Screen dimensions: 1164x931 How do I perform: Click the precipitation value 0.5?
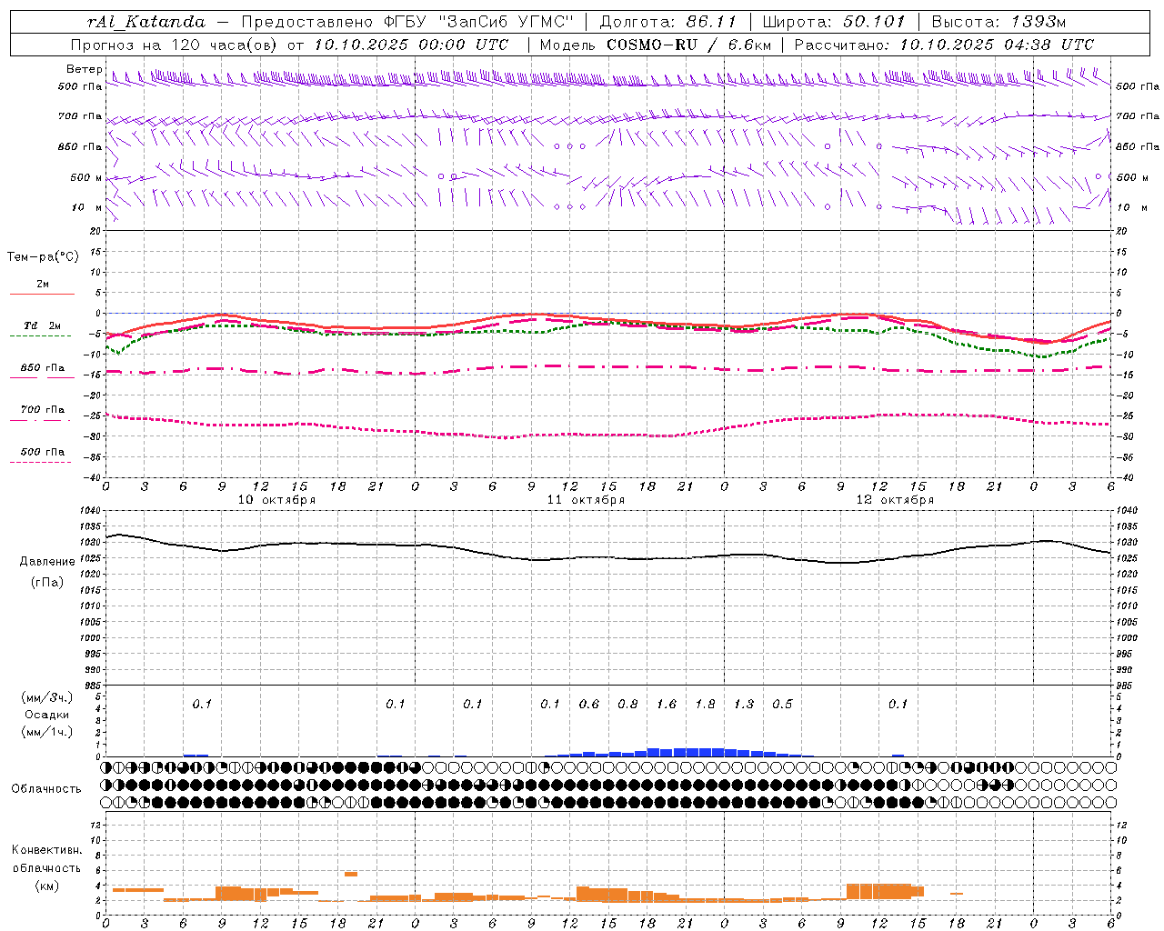[782, 704]
